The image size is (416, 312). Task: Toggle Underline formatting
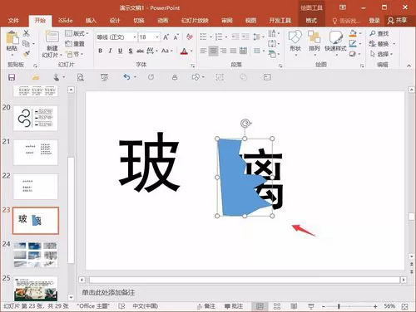[120, 51]
